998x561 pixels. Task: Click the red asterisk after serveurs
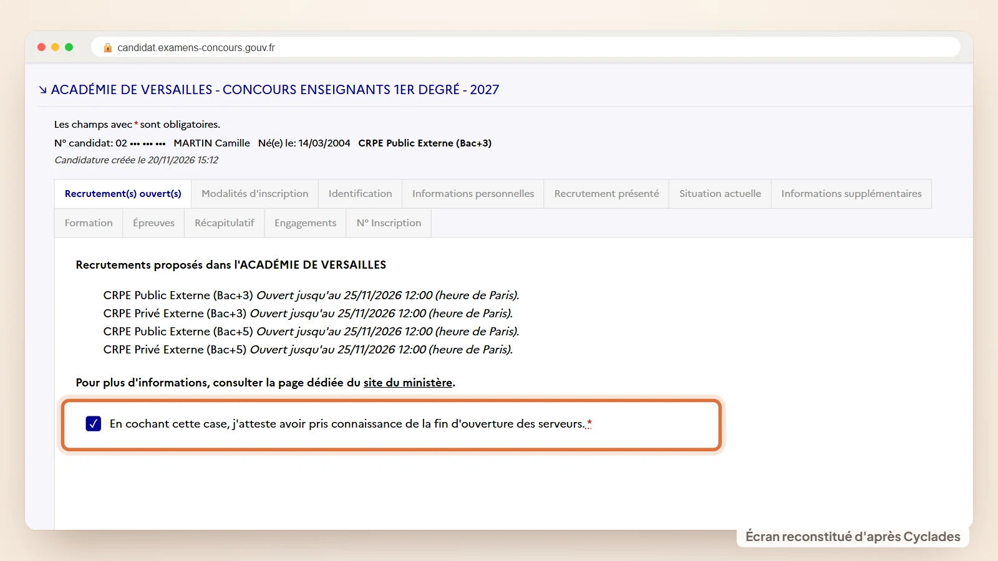point(589,423)
